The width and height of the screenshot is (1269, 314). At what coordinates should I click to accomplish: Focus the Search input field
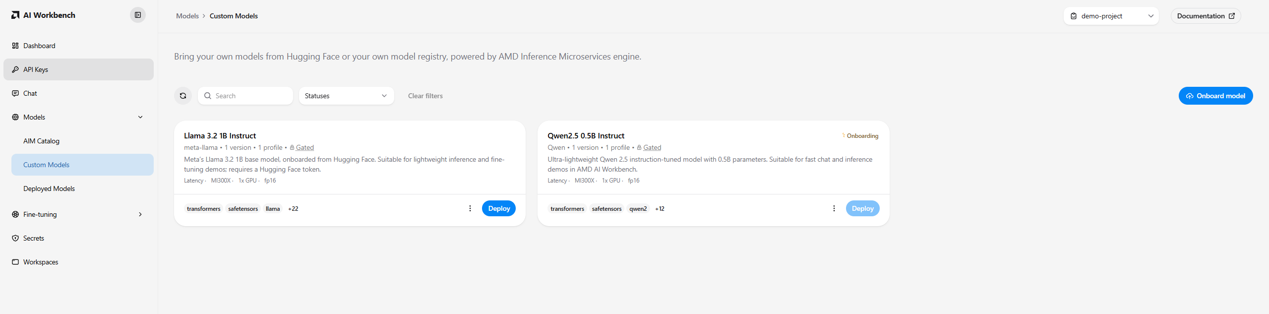[x=245, y=96]
